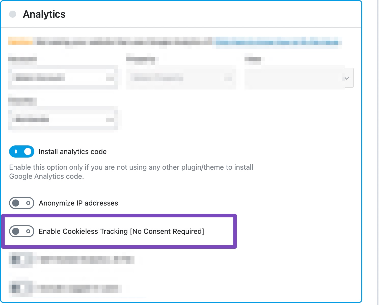Screen dimensions: 379x305
Task: Open the dropdown chevron beside the blurred field
Action: [x=347, y=78]
